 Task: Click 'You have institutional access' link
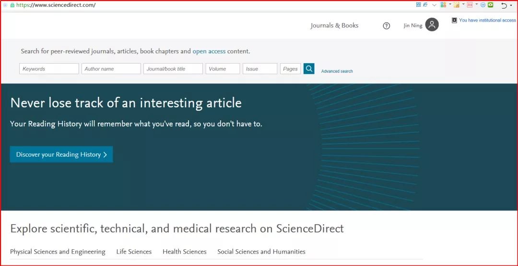tap(487, 20)
